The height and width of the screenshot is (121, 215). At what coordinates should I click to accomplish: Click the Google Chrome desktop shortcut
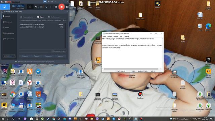tap(13, 95)
